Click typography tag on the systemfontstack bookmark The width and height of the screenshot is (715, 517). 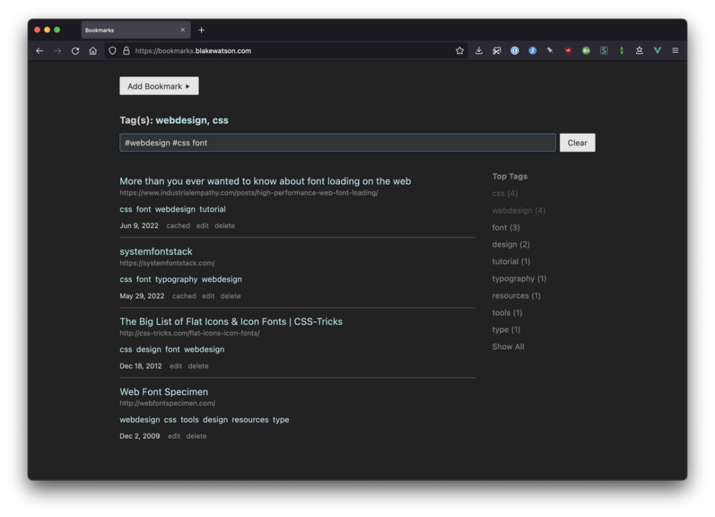click(x=176, y=279)
